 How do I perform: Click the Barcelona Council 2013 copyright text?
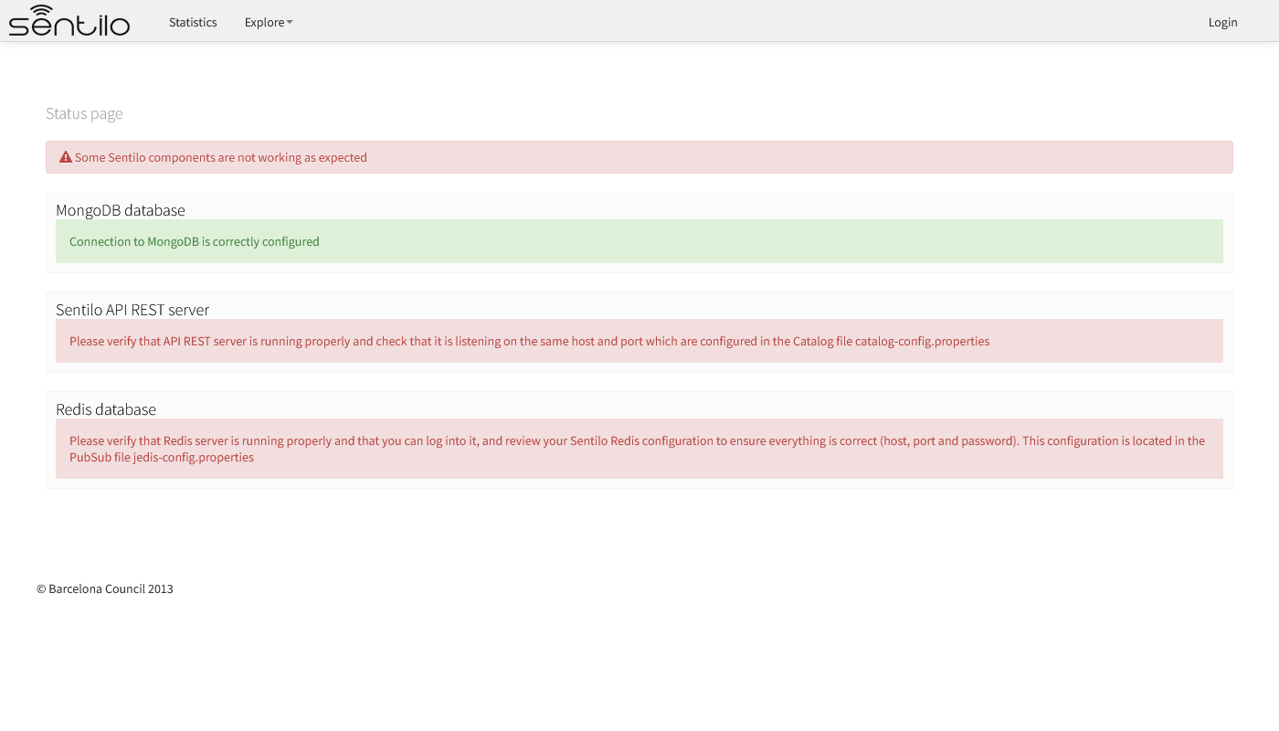(105, 588)
